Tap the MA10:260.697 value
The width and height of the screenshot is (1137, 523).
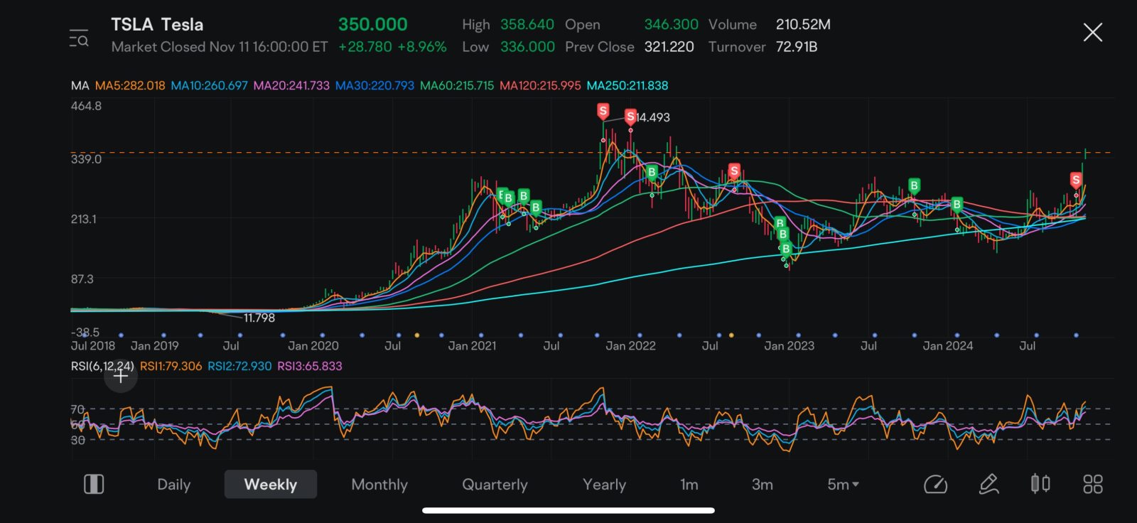click(210, 85)
